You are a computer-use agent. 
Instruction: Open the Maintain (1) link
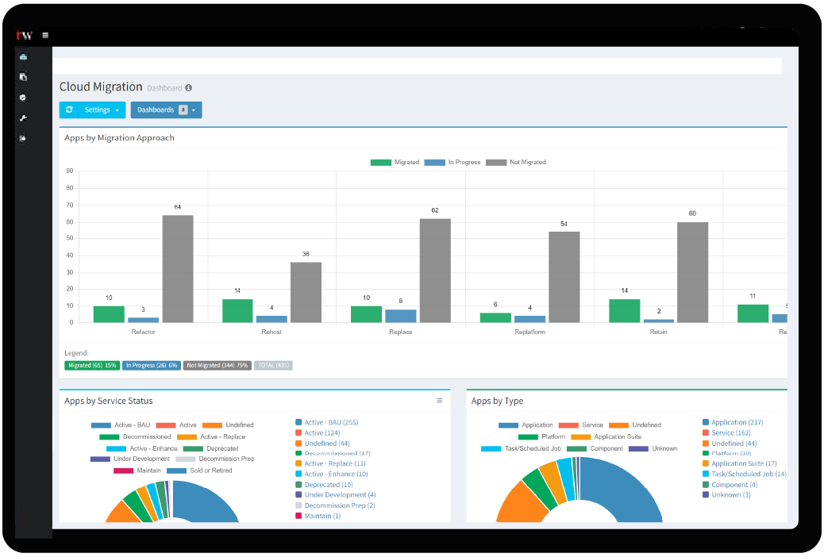pyautogui.click(x=322, y=516)
